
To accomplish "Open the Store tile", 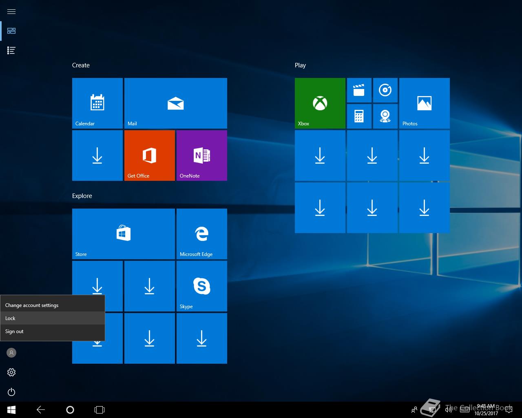I will click(x=124, y=234).
